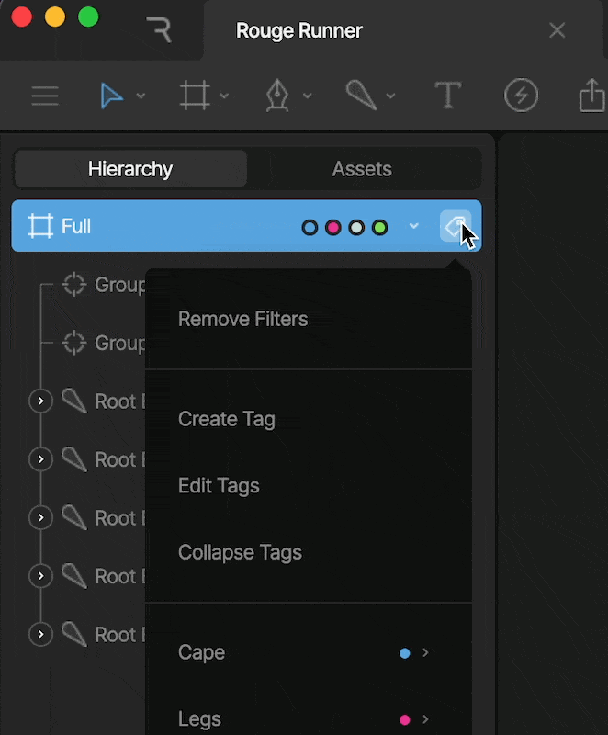Click the green macOS fullscreen button
This screenshot has width=608, height=735.
[88, 17]
